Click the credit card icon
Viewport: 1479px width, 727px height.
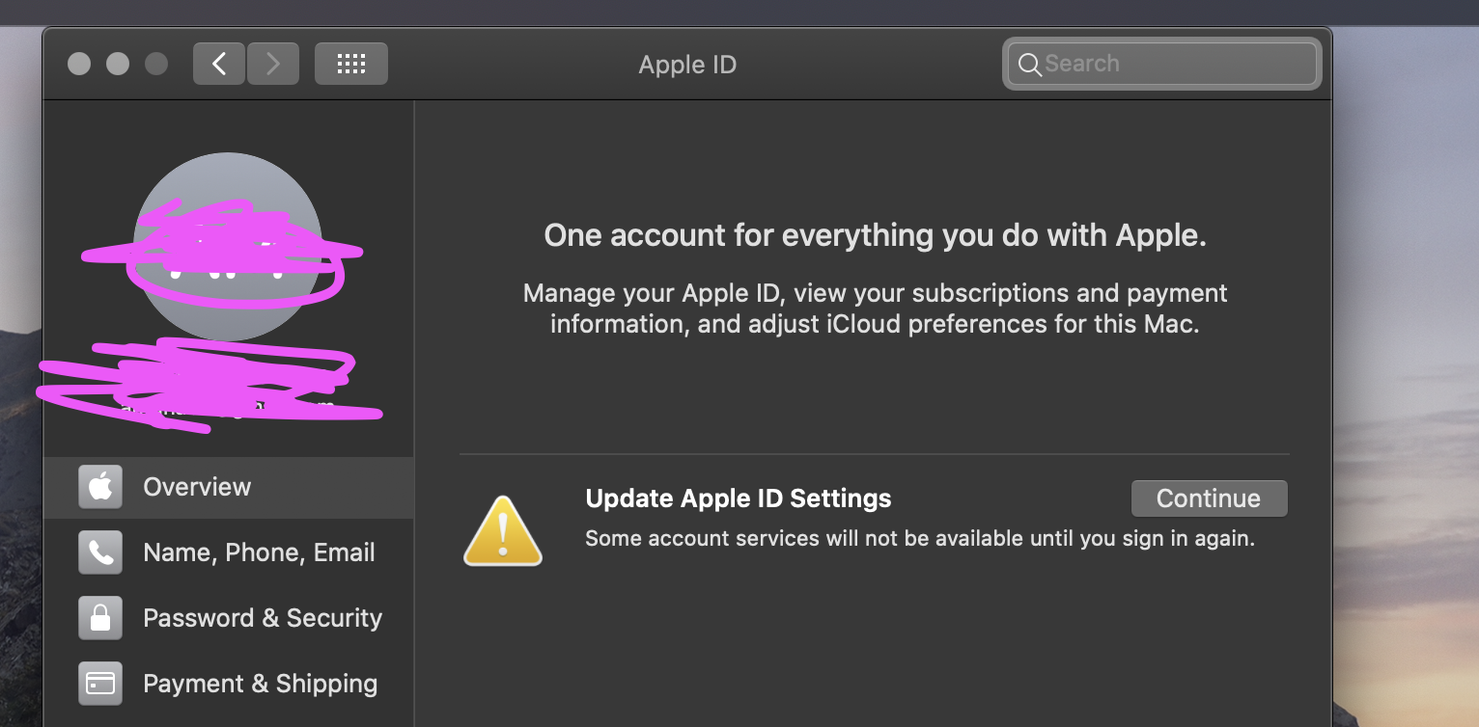(100, 684)
